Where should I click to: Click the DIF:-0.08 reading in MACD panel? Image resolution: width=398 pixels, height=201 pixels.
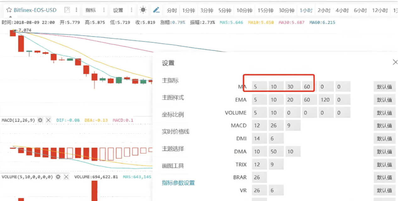[68, 120]
